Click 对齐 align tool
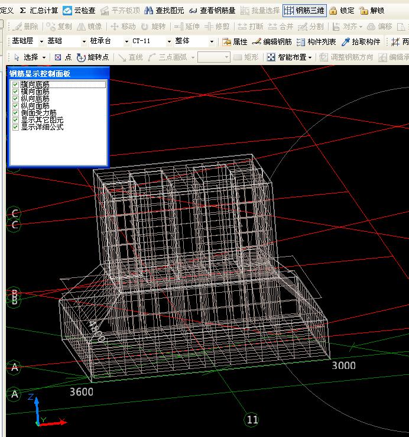This screenshot has height=437, width=409. pyautogui.click(x=345, y=27)
